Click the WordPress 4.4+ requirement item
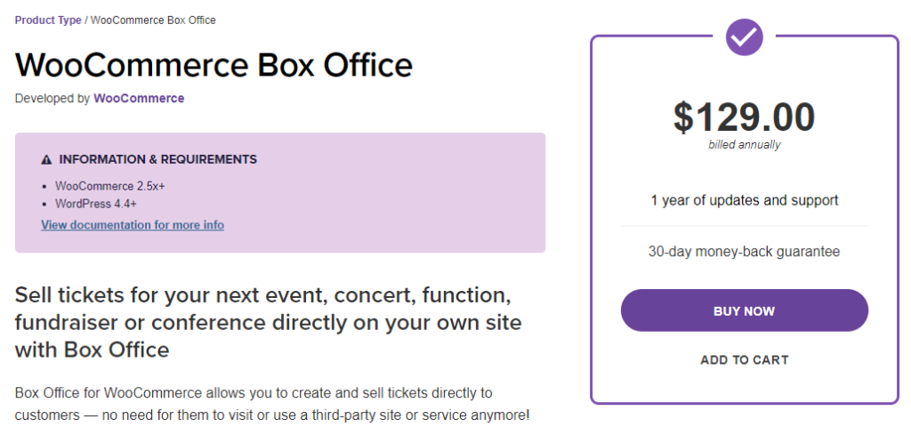This screenshot has width=911, height=427. pyautogui.click(x=96, y=204)
